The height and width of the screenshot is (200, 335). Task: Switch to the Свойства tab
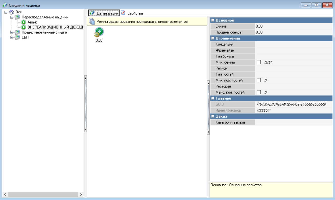pyautogui.click(x=132, y=13)
